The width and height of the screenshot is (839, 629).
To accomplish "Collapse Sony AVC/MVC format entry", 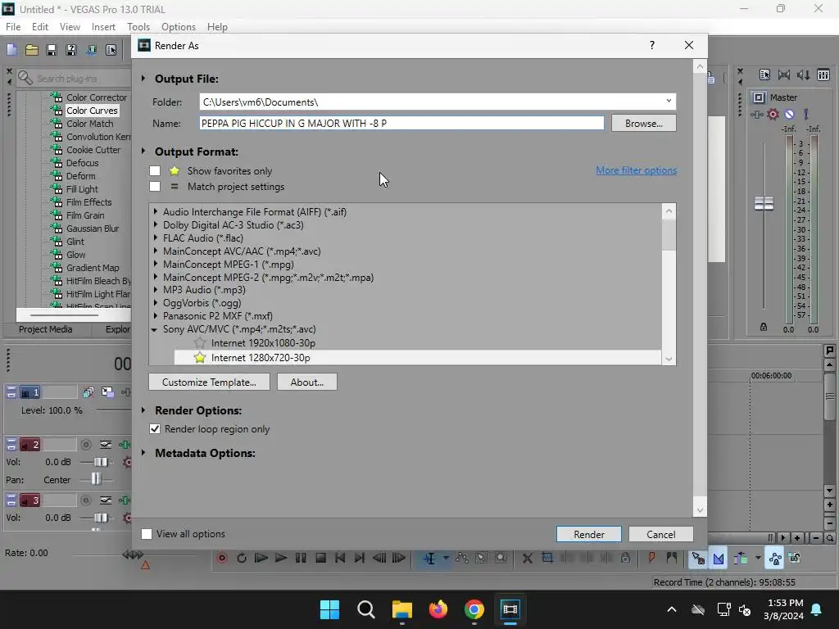I will (155, 329).
